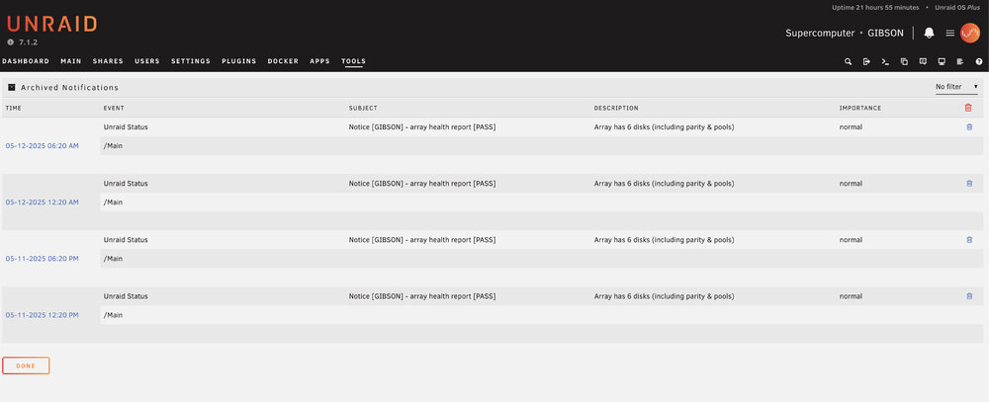
Task: Open the notifications bell
Action: tap(929, 33)
